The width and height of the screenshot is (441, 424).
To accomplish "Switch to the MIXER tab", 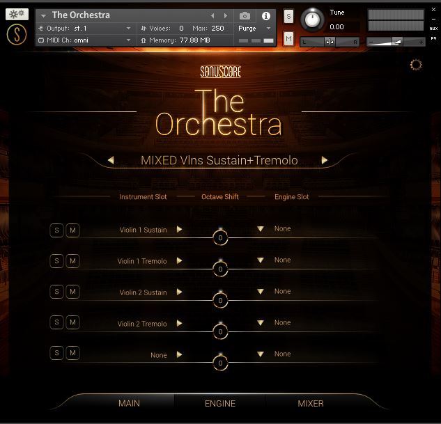I will [x=311, y=404].
